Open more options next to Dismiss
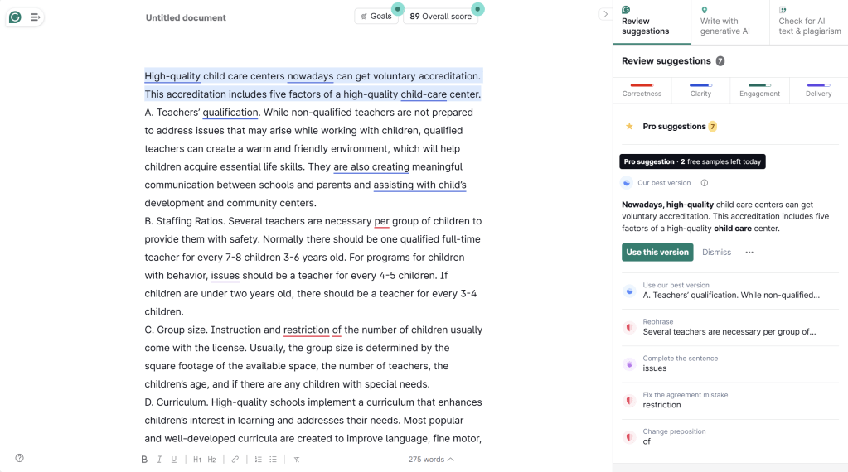 (x=749, y=253)
